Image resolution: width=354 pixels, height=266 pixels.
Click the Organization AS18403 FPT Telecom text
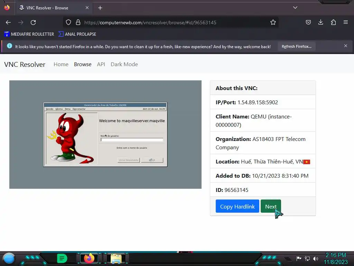click(x=261, y=143)
